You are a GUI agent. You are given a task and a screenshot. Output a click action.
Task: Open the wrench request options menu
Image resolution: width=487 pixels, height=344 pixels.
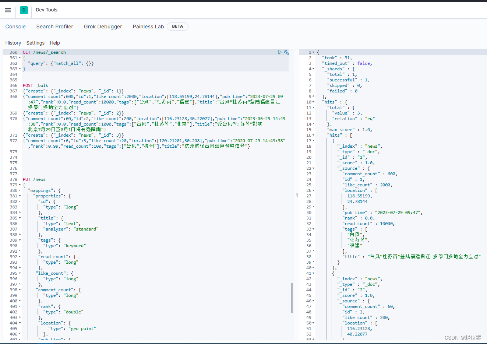point(286,52)
